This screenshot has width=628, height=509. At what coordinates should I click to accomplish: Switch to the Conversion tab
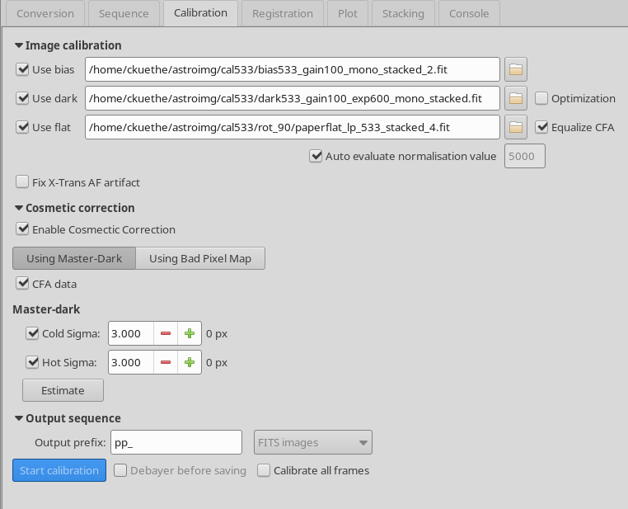pos(45,13)
